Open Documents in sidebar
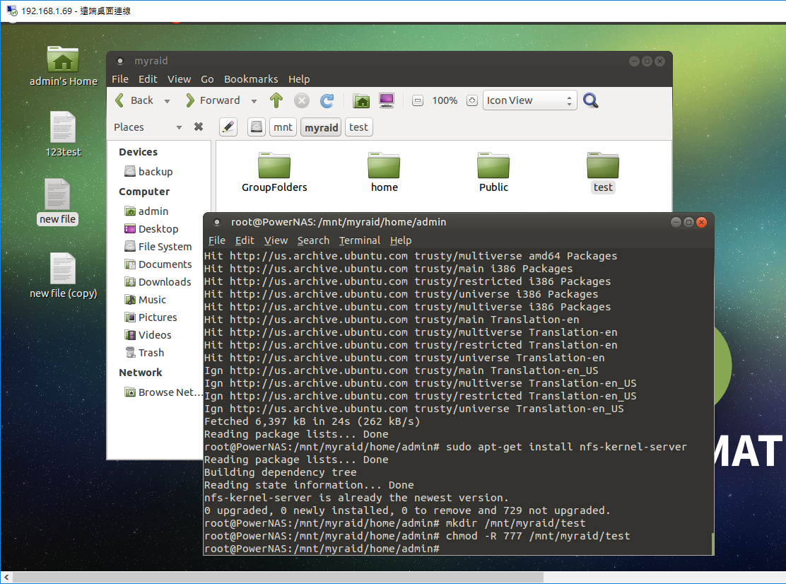This screenshot has height=584, width=786. point(158,264)
